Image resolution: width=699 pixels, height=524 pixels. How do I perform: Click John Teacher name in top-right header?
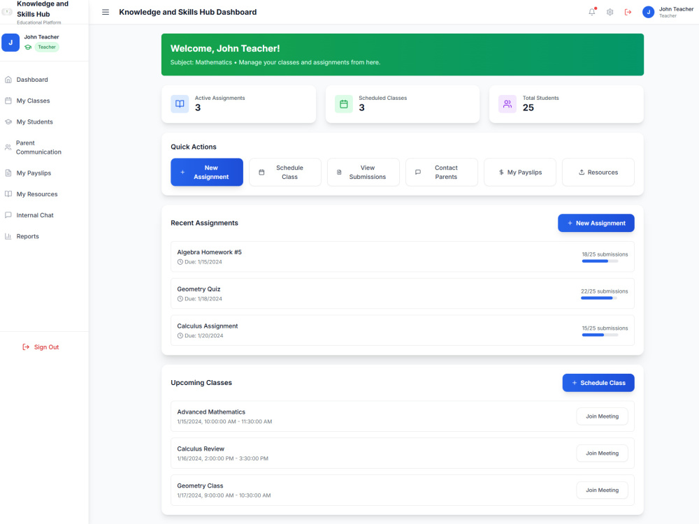[x=676, y=9]
